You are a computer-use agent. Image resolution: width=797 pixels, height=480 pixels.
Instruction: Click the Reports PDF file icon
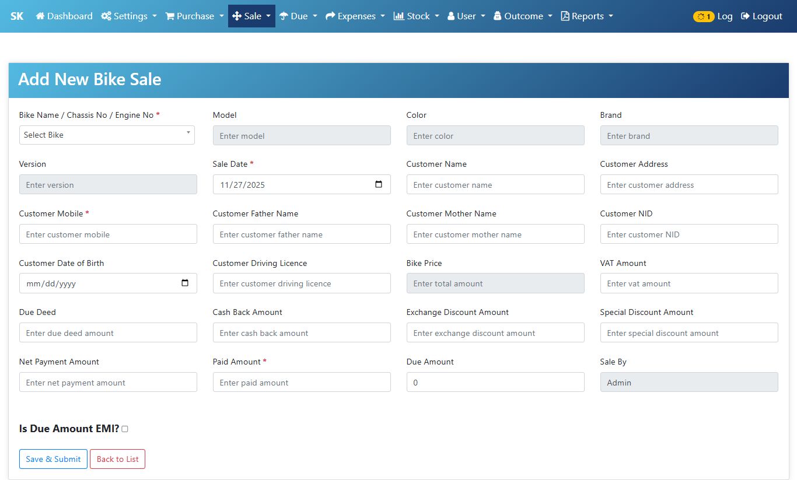[565, 16]
